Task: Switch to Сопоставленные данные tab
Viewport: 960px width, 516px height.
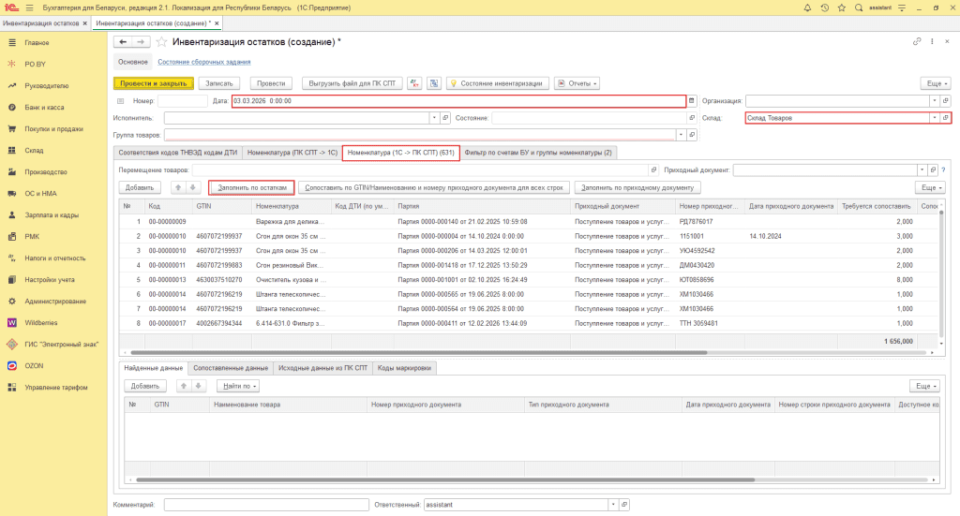Action: click(229, 368)
